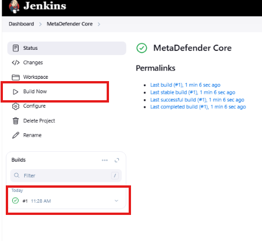Click the MetaDefender Core project heading

[x=192, y=48]
